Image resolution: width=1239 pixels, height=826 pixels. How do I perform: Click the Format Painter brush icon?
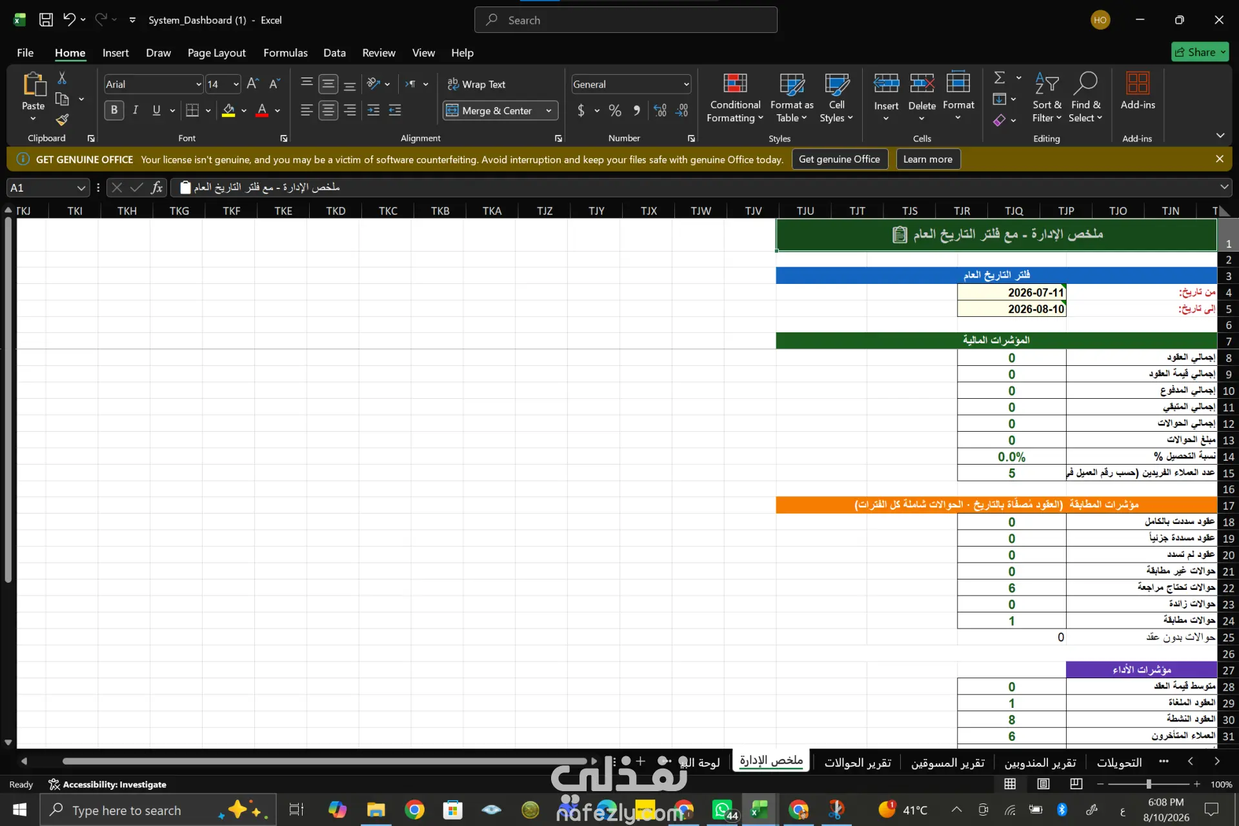tap(62, 119)
